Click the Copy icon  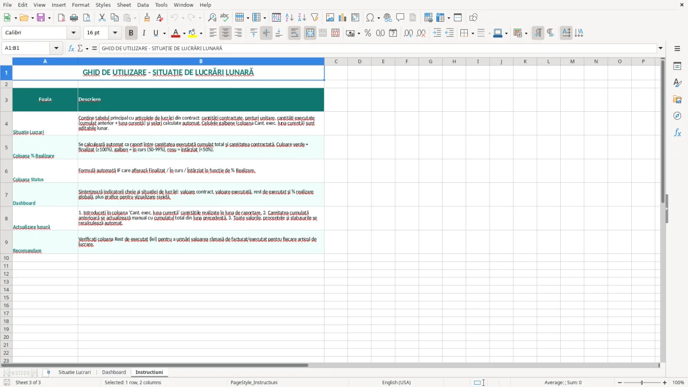click(x=115, y=18)
